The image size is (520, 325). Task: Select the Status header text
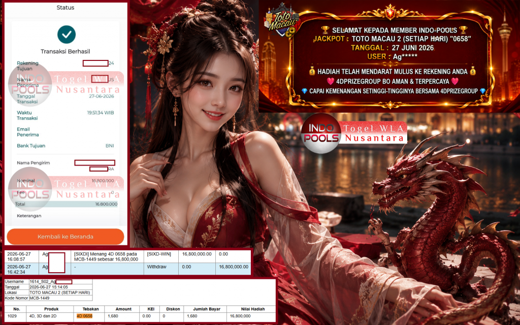pyautogui.click(x=66, y=7)
